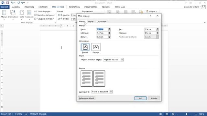Click the Extérieur margin field
This screenshot has height=116, width=207.
[x=150, y=33]
